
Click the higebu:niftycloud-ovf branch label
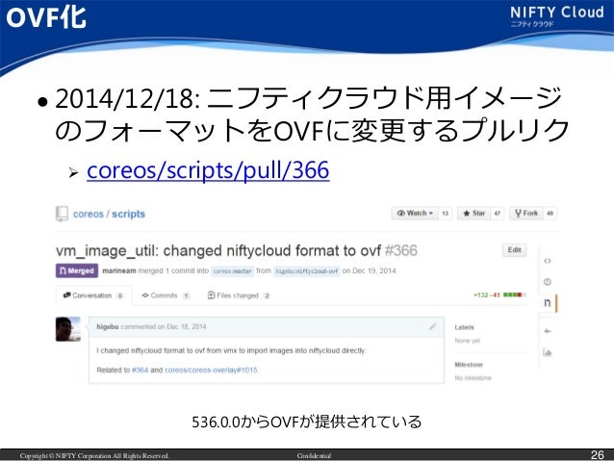(x=307, y=271)
